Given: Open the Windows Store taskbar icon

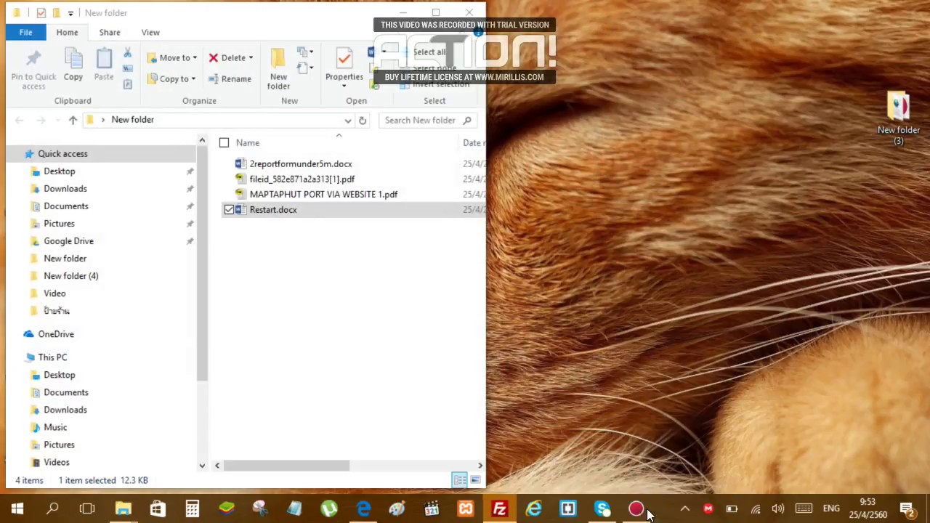Looking at the screenshot, I should coord(158,508).
